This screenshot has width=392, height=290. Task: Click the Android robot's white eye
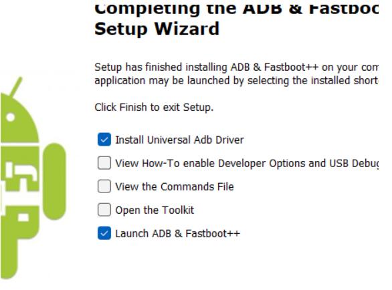point(11,117)
